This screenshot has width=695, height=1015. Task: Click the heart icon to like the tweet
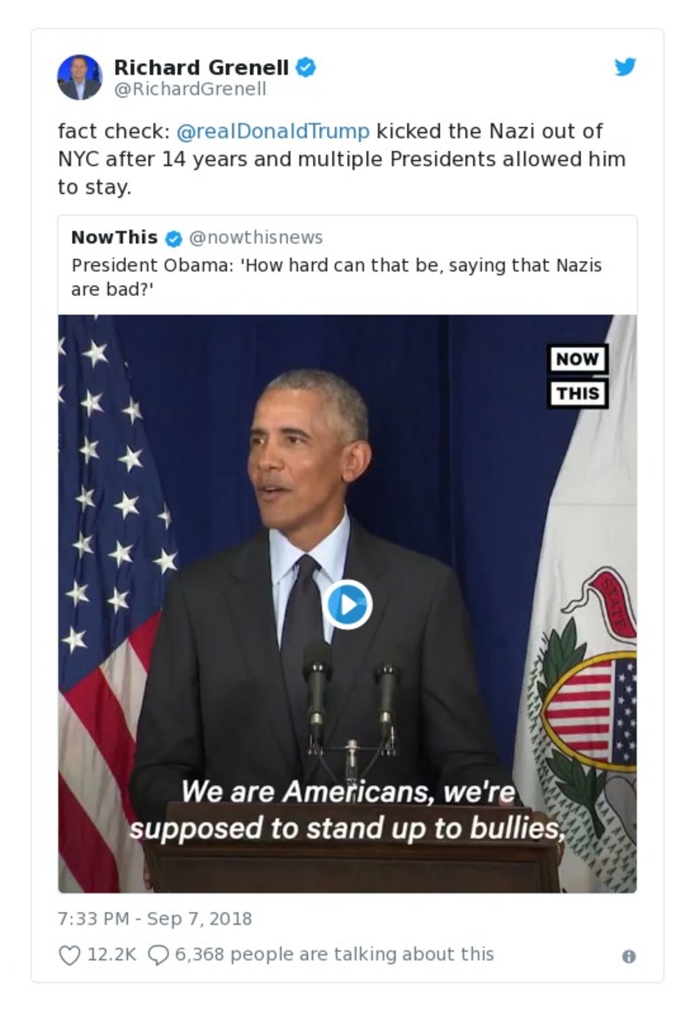(x=68, y=954)
